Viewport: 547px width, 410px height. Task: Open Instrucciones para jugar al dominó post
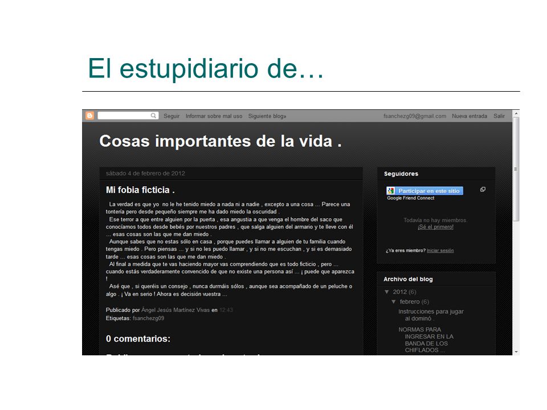tap(431, 315)
